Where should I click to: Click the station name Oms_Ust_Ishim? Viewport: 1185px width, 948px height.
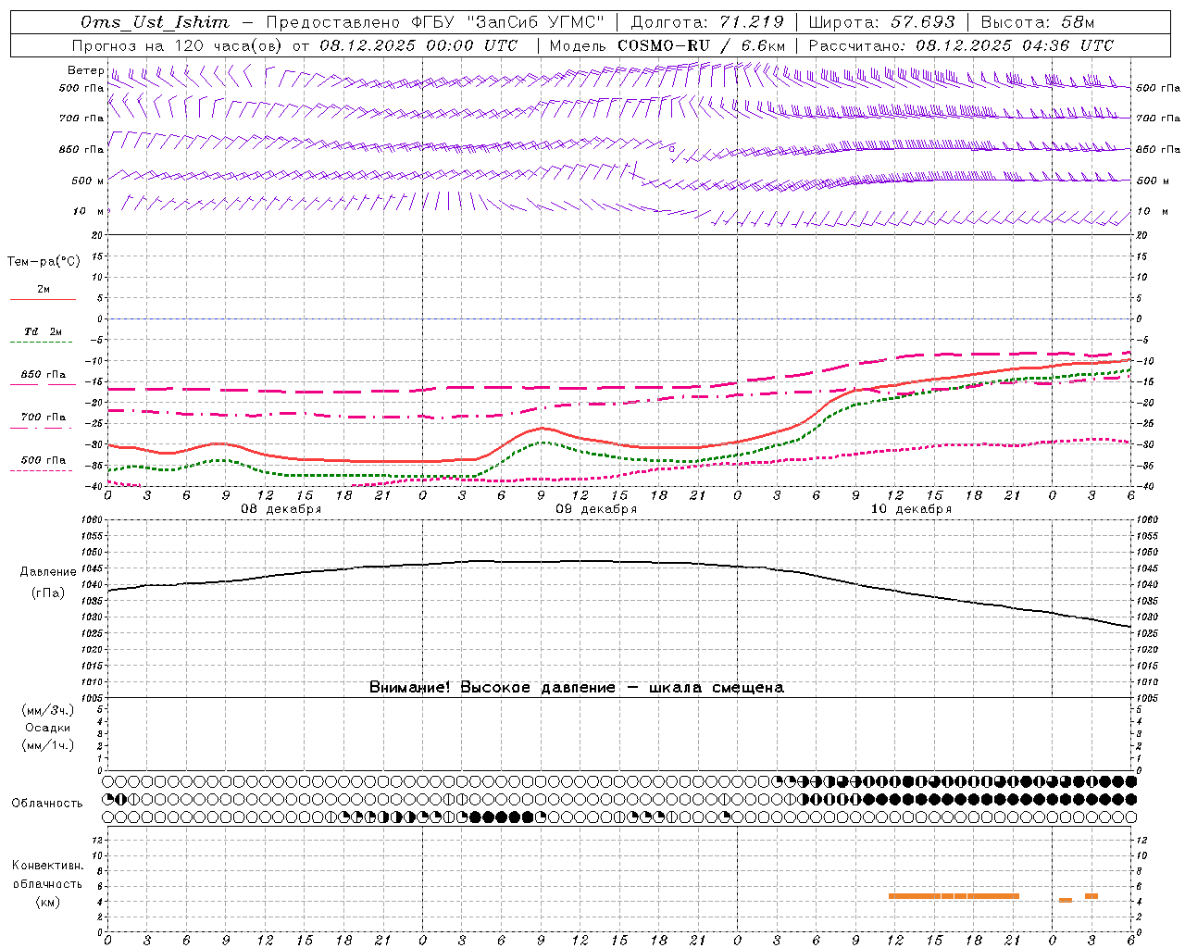[155, 22]
